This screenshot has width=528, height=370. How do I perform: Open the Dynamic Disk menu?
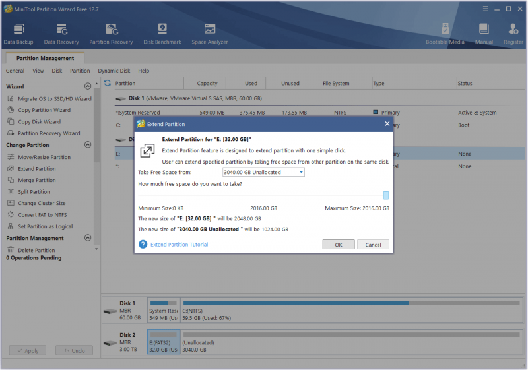(x=114, y=71)
